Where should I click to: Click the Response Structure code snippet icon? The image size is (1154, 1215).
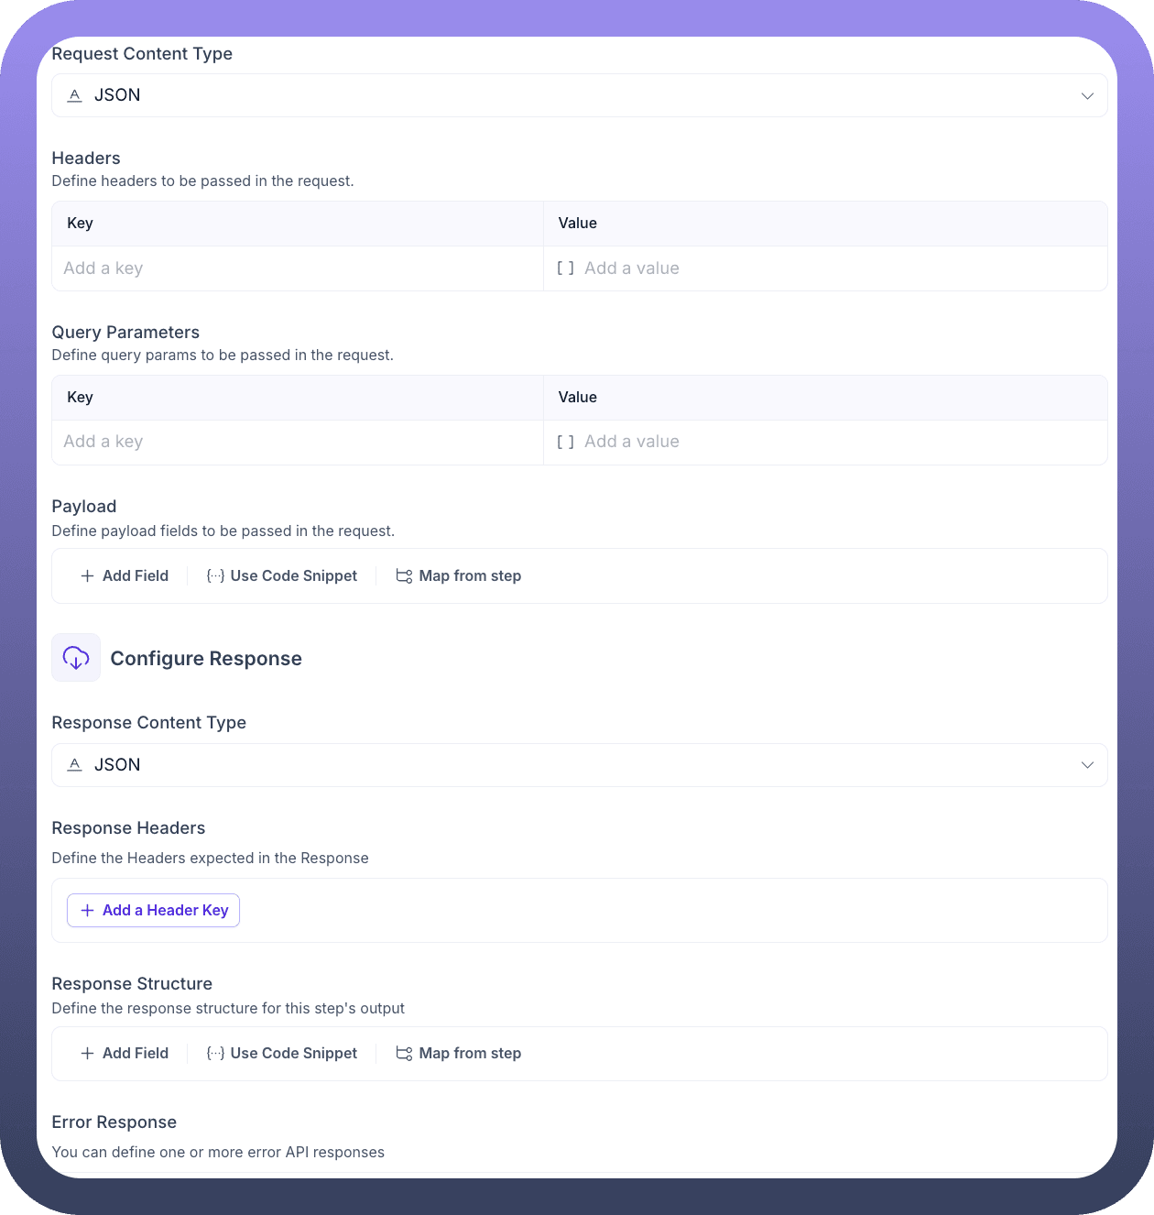click(215, 1054)
